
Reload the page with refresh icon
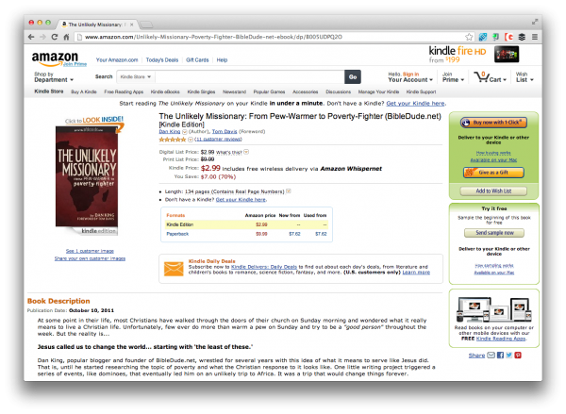pos(55,37)
